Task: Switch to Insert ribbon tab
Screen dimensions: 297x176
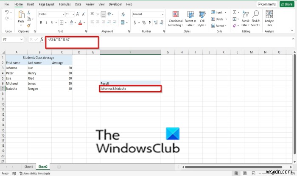Action: point(30,4)
